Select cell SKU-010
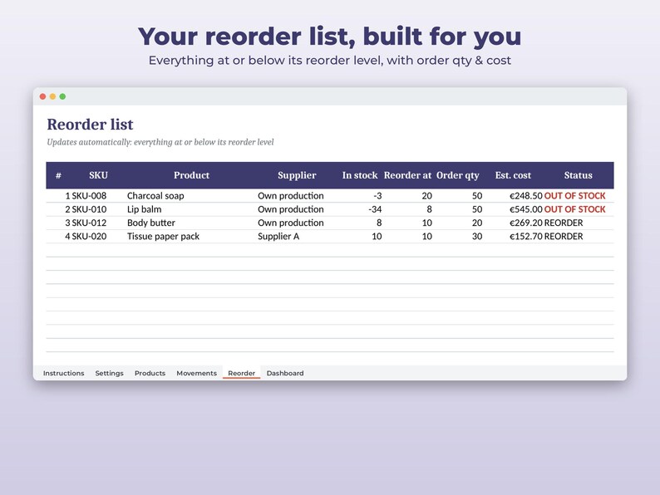Viewport: 660px width, 495px height. [x=89, y=209]
